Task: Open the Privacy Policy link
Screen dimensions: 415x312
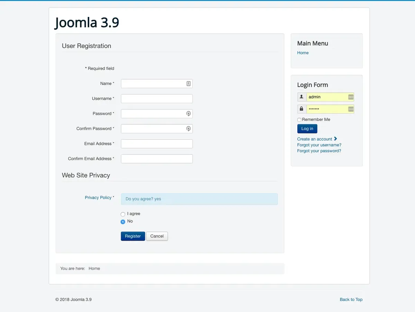Action: 98,198
